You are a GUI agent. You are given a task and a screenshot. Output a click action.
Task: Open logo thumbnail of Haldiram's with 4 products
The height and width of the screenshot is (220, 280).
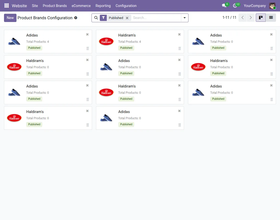pos(106,41)
